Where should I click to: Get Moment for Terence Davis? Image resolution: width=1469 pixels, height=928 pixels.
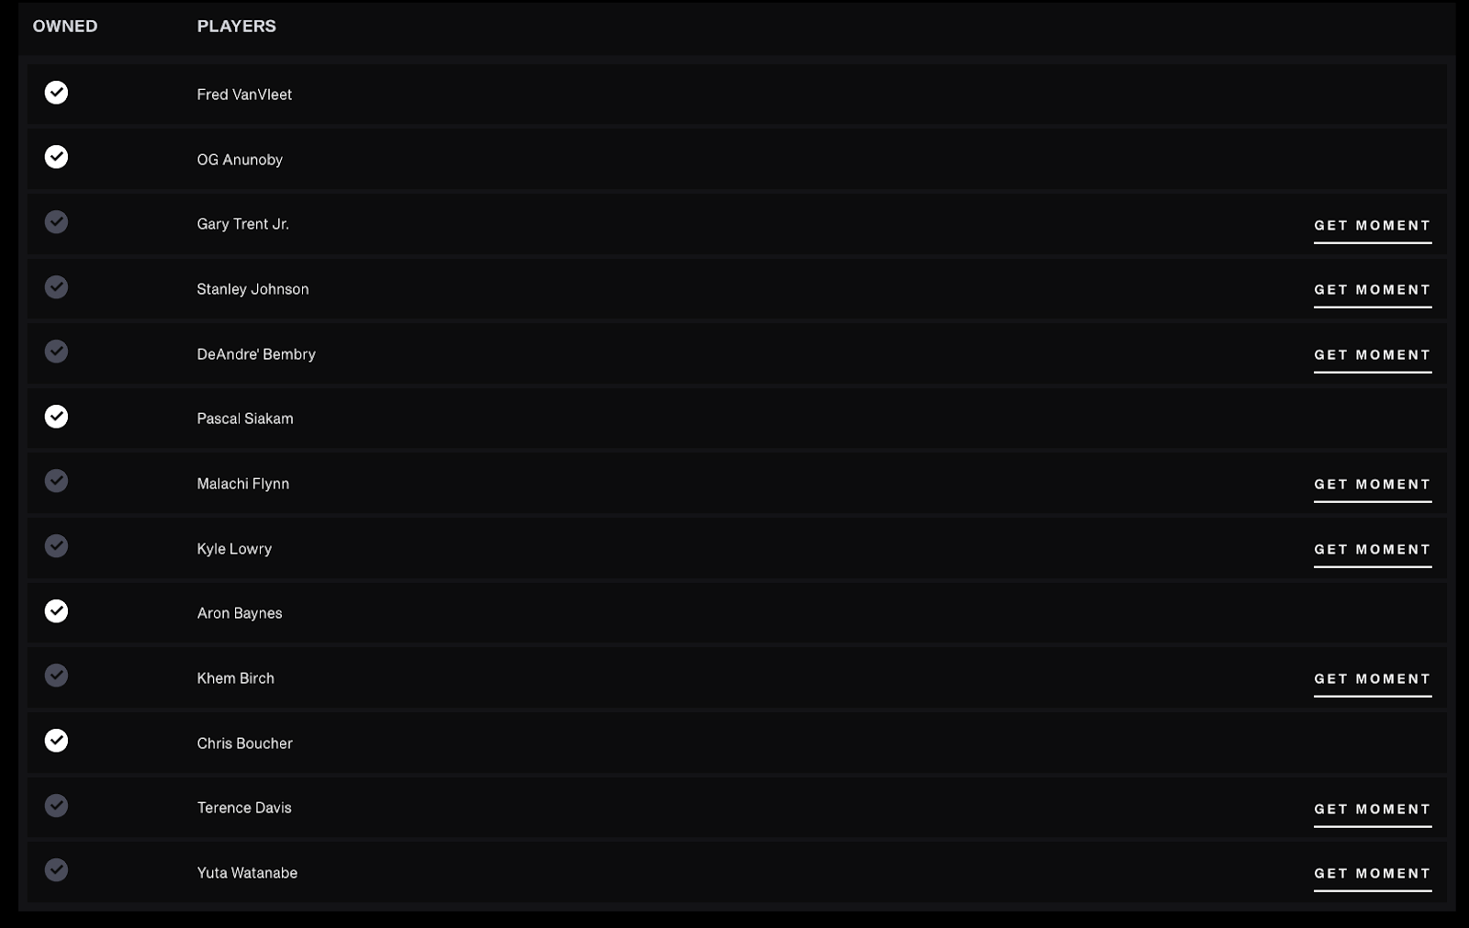pos(1373,810)
